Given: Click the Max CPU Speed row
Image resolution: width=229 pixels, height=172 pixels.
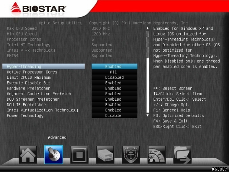Looking at the screenshot, I should pos(58,28).
